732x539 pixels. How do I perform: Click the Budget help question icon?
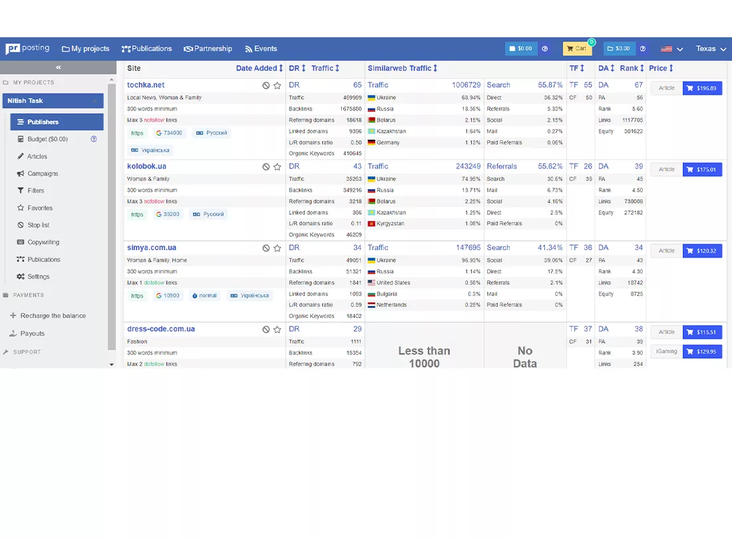94,139
